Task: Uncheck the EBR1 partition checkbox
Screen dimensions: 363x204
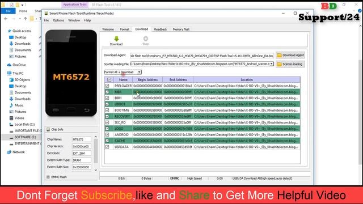Action: tap(107, 98)
